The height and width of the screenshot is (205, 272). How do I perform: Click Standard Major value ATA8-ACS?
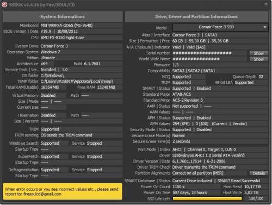tap(182, 95)
